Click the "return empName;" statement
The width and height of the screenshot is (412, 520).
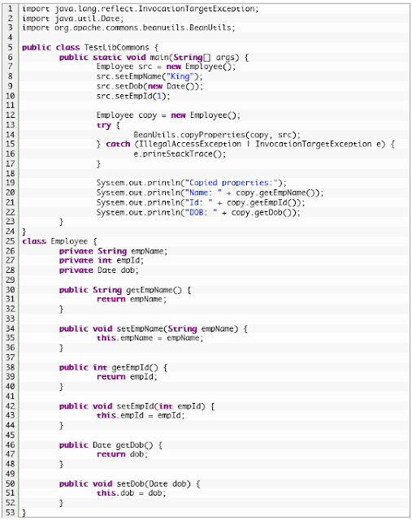132,300
